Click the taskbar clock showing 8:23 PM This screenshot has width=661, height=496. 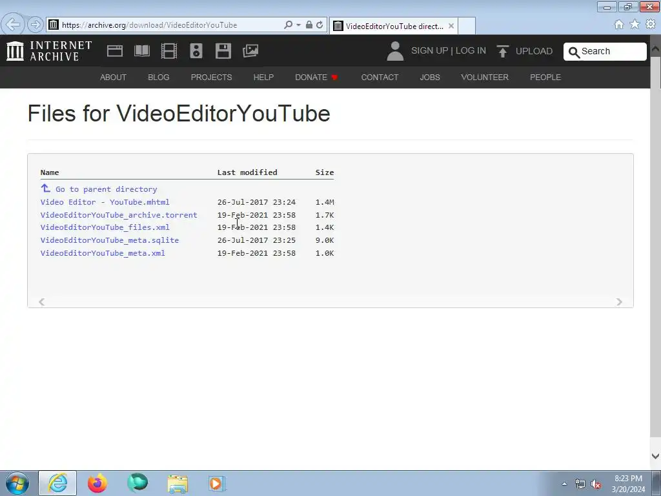coord(628,484)
